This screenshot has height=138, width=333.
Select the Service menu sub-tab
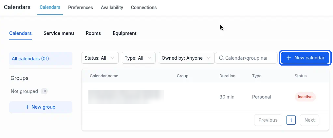coord(59,33)
